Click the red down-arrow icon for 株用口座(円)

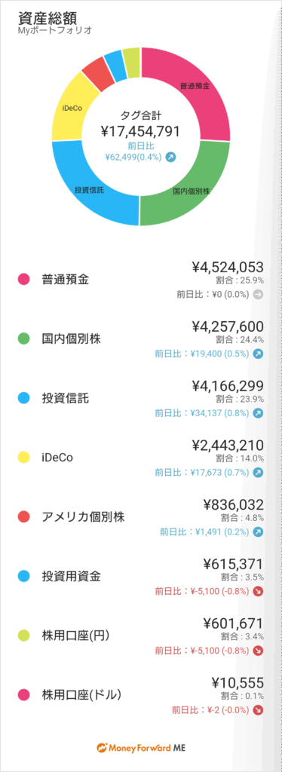click(258, 651)
